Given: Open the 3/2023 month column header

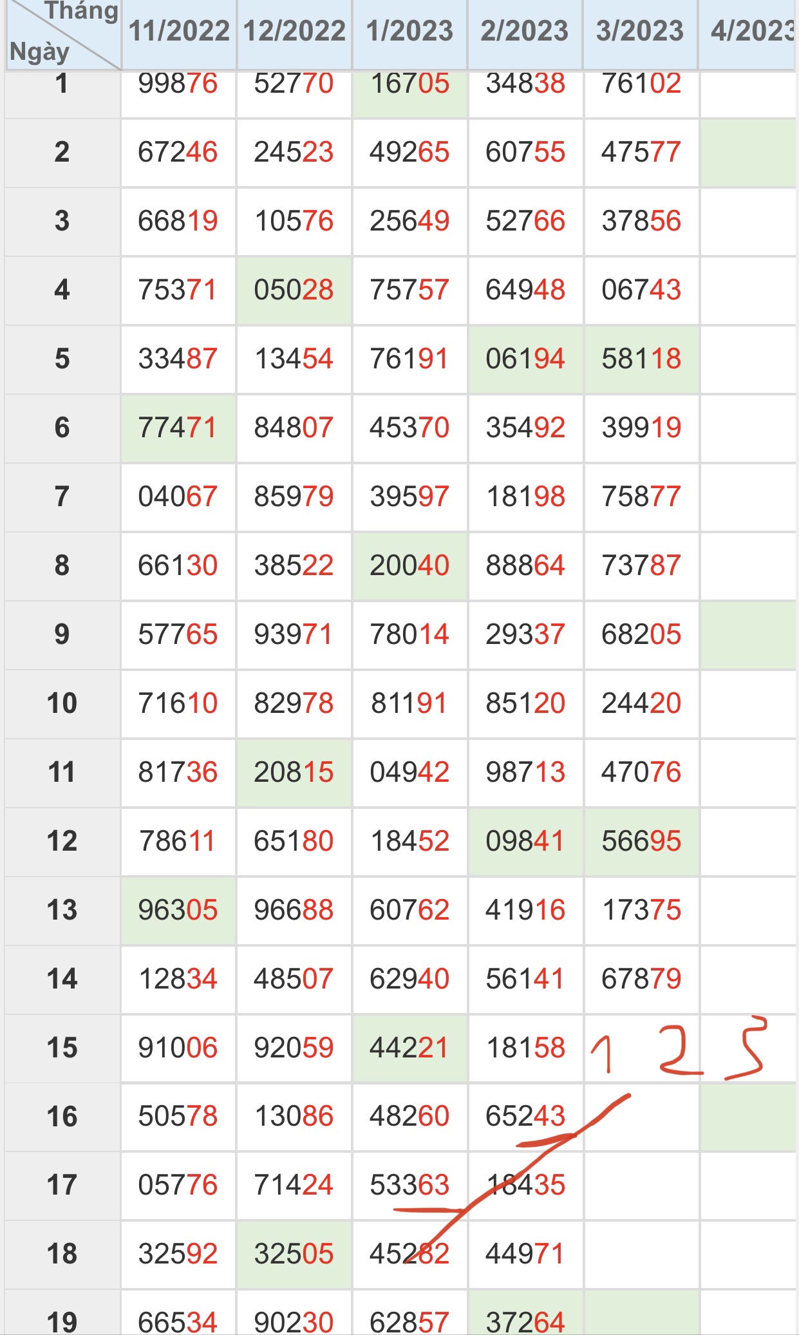Looking at the screenshot, I should point(640,31).
